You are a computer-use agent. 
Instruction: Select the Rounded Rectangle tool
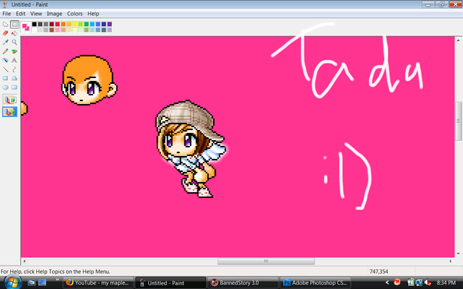click(14, 87)
